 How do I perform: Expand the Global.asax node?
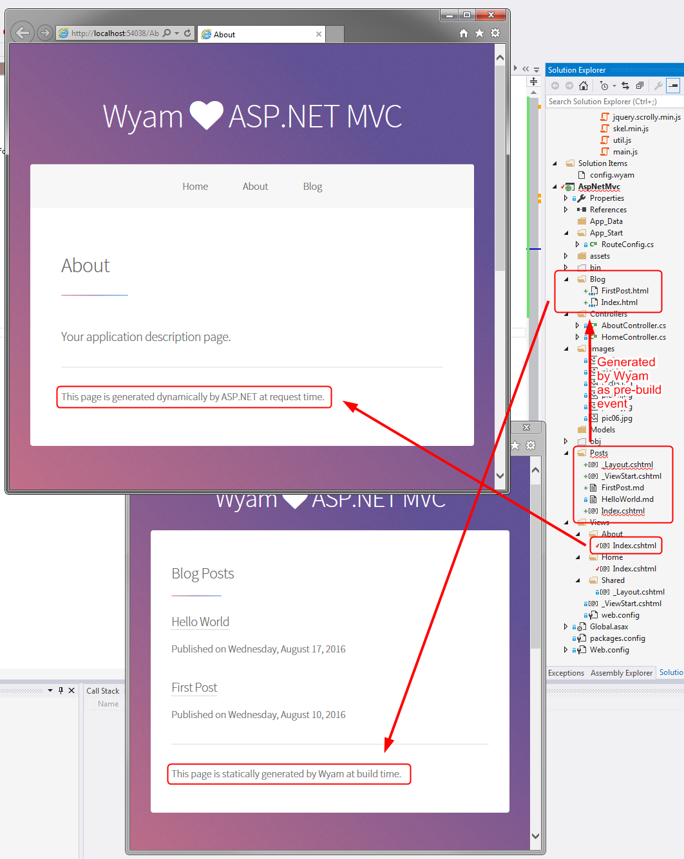pyautogui.click(x=566, y=627)
